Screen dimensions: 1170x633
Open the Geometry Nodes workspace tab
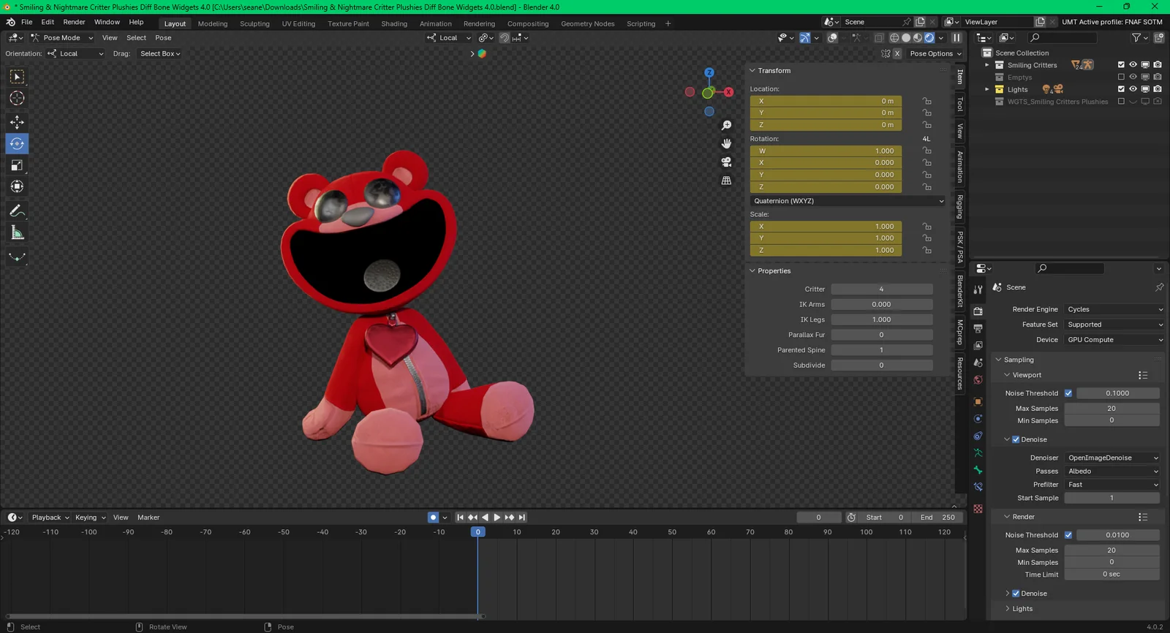pos(587,23)
